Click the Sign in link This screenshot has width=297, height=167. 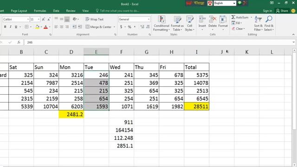coord(267,11)
